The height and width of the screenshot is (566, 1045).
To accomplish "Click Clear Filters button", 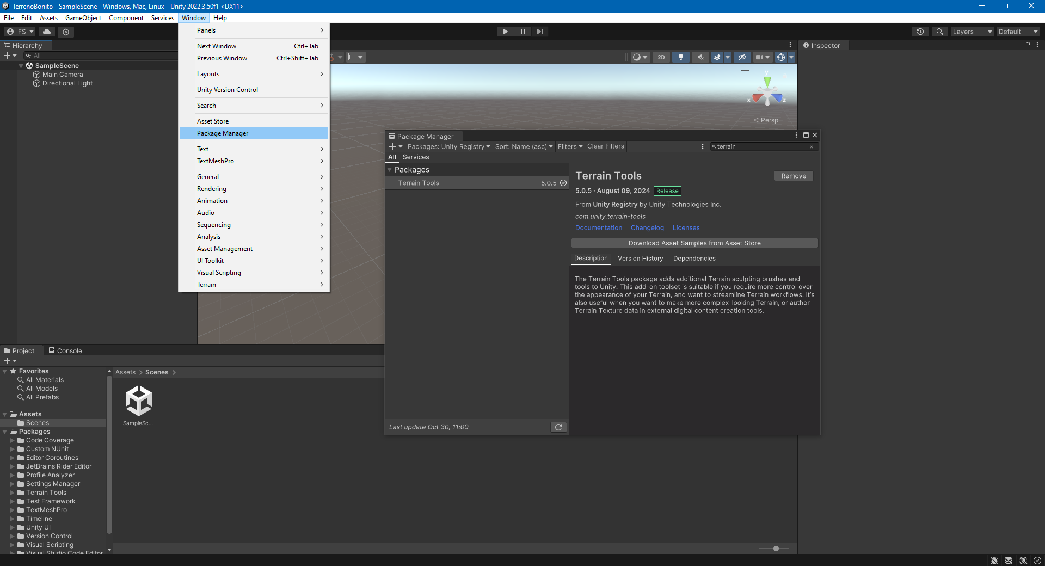I will pos(606,146).
